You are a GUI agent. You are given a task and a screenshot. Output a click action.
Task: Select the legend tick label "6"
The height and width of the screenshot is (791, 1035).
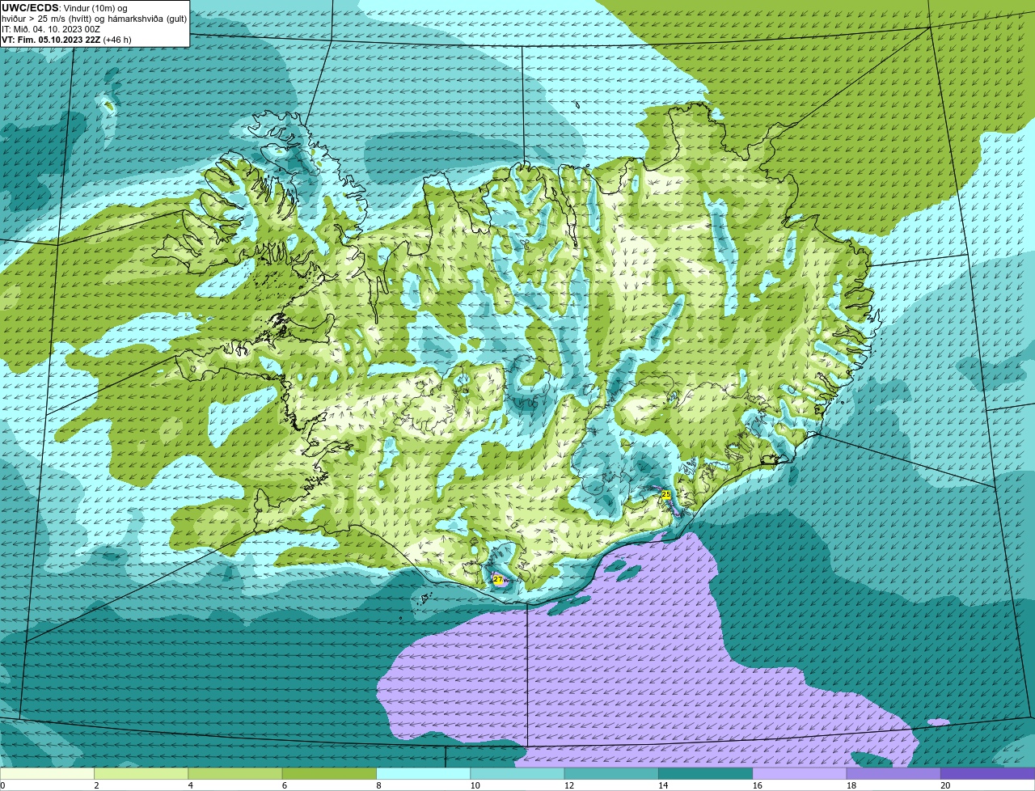click(285, 785)
